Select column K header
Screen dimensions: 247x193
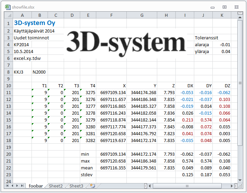click(x=222, y=15)
